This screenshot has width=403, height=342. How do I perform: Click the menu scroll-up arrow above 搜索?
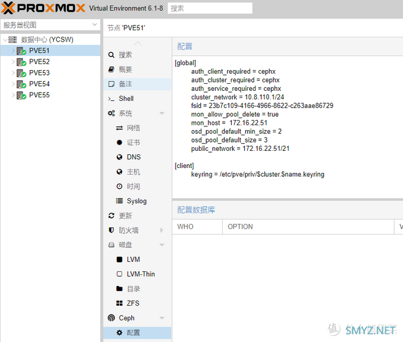pyautogui.click(x=137, y=43)
